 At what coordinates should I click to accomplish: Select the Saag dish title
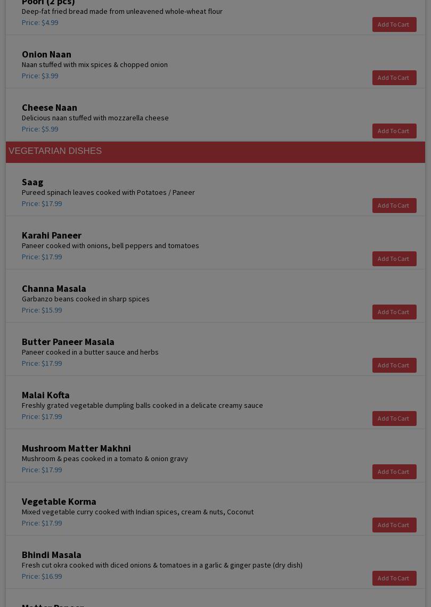(x=32, y=182)
